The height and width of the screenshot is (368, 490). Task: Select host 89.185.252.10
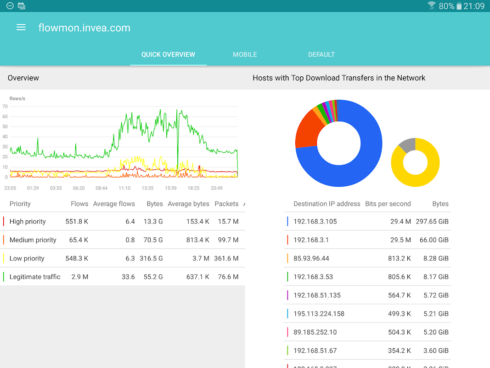click(x=315, y=332)
